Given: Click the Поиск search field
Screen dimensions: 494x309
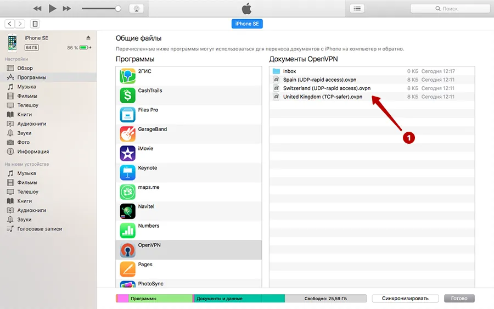Looking at the screenshot, I should [450, 8].
